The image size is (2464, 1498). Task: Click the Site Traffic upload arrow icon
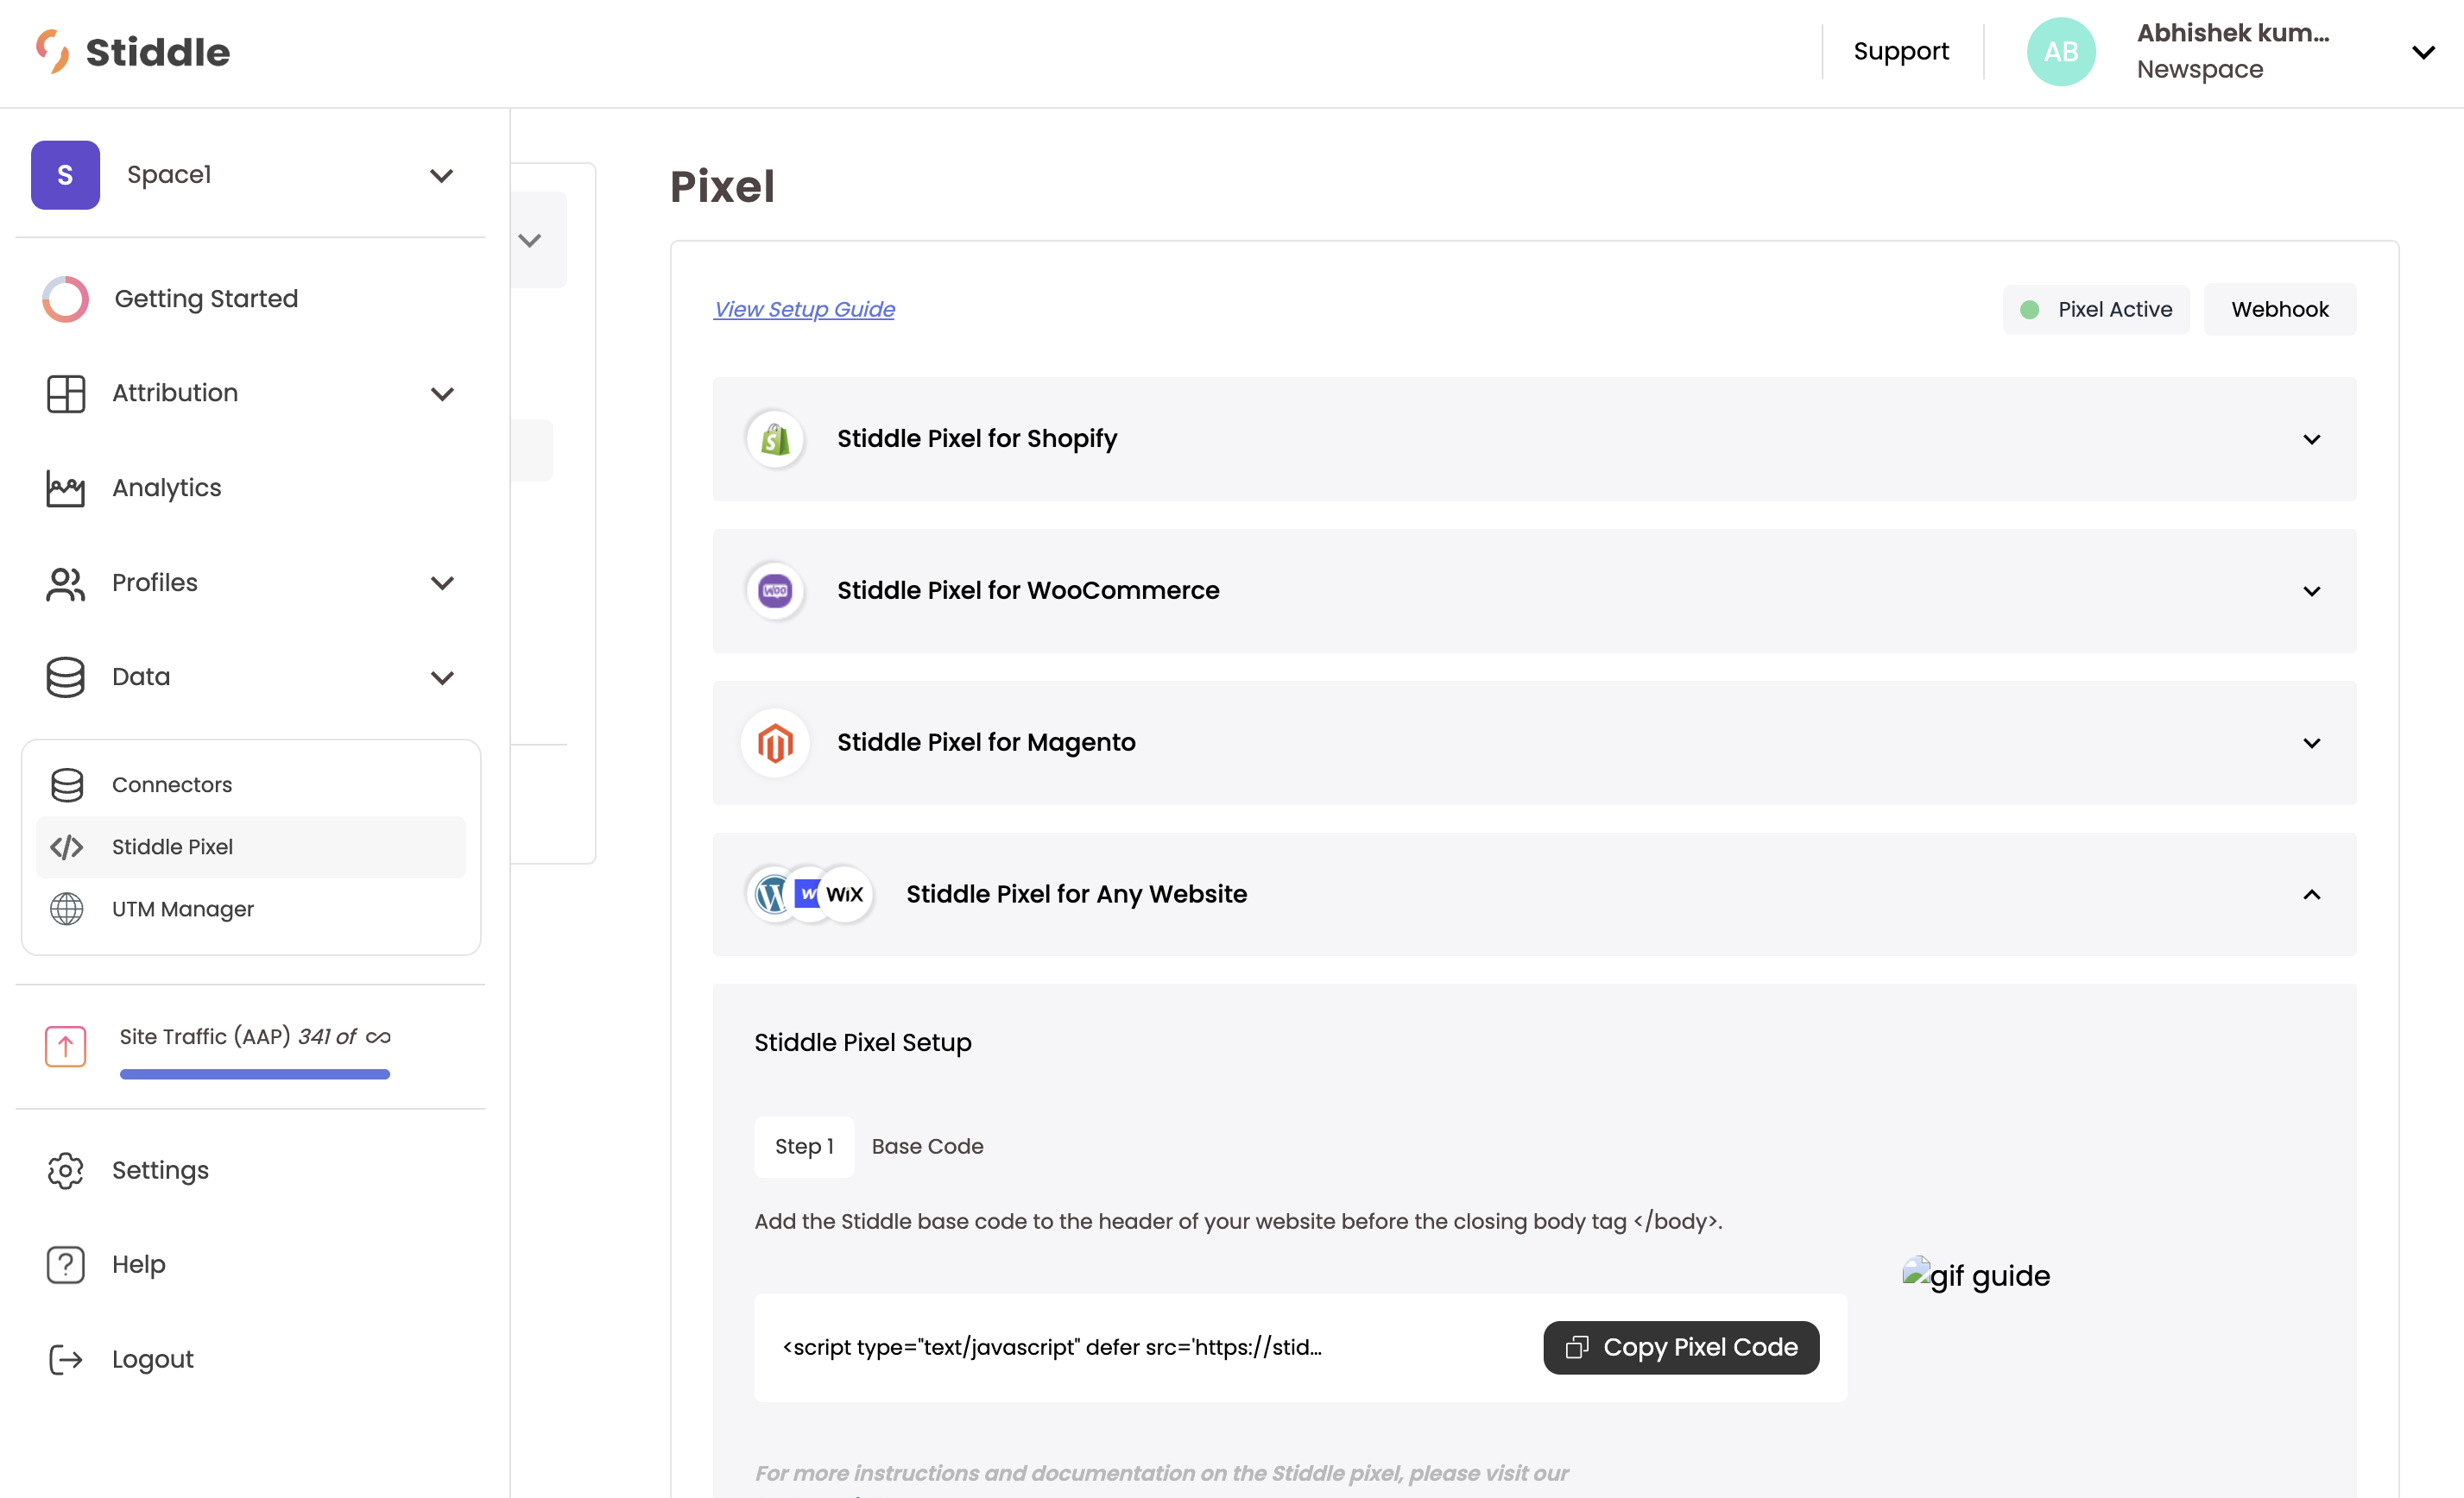click(66, 1045)
